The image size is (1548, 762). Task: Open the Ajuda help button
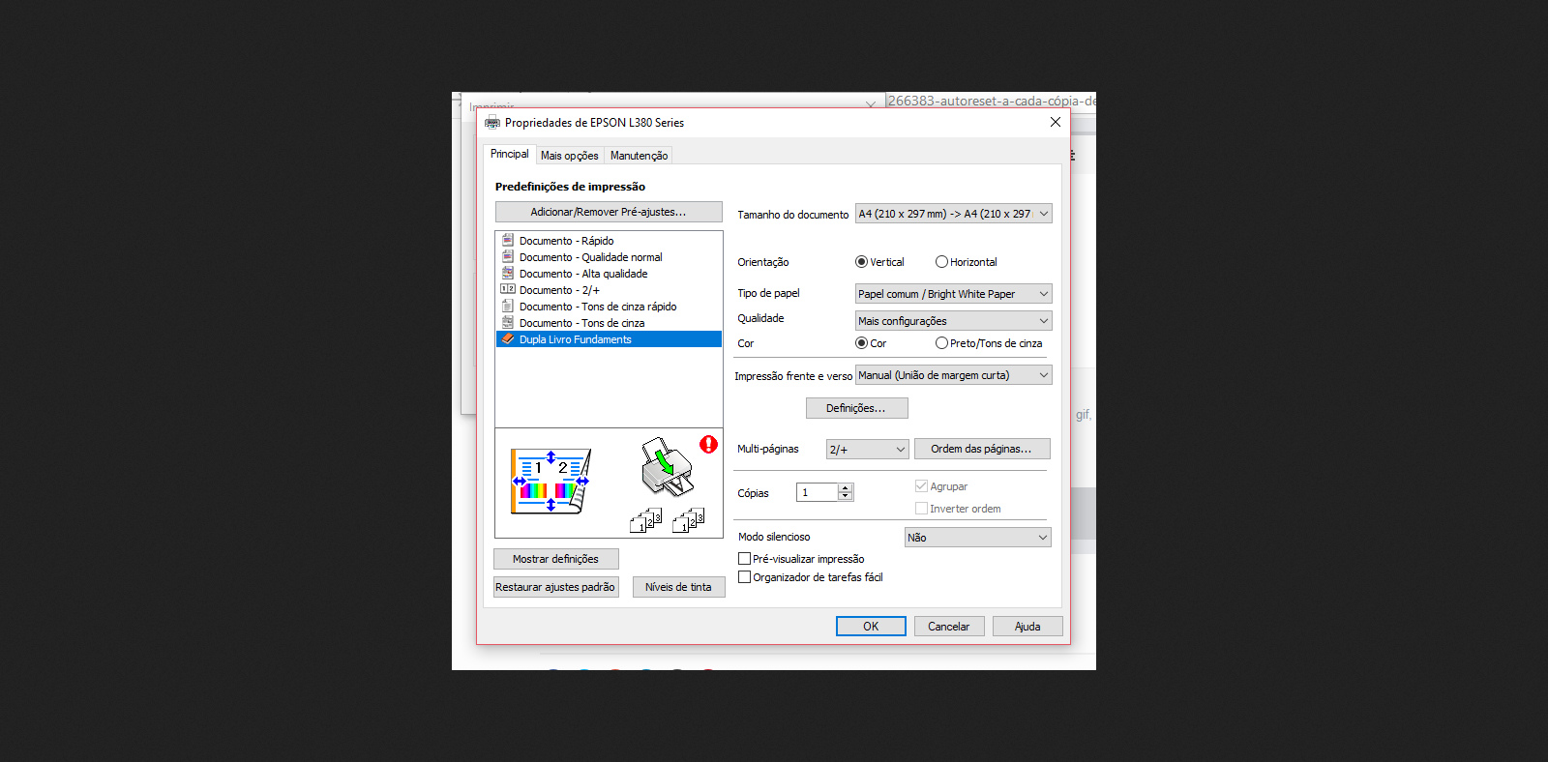[1027, 627]
